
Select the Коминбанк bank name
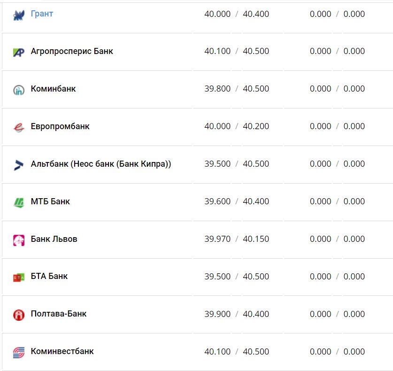click(x=53, y=89)
